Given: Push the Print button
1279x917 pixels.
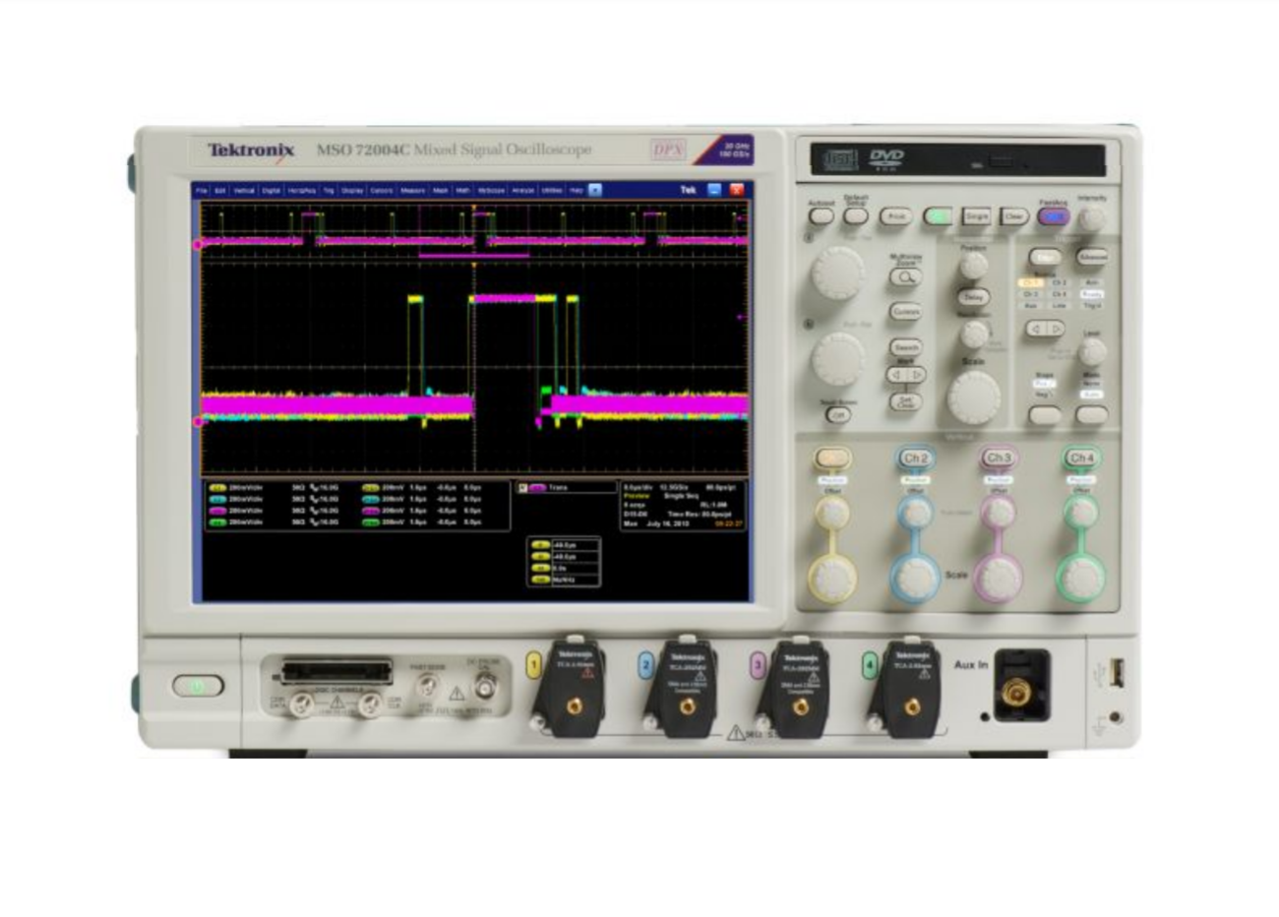Looking at the screenshot, I should click(895, 216).
